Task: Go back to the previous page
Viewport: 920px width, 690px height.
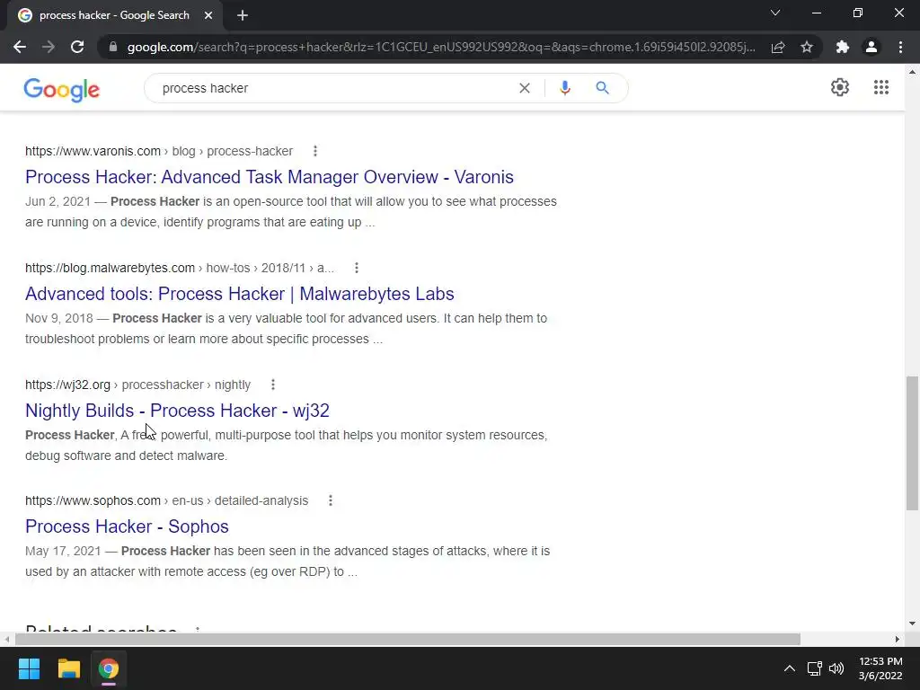Action: [20, 47]
